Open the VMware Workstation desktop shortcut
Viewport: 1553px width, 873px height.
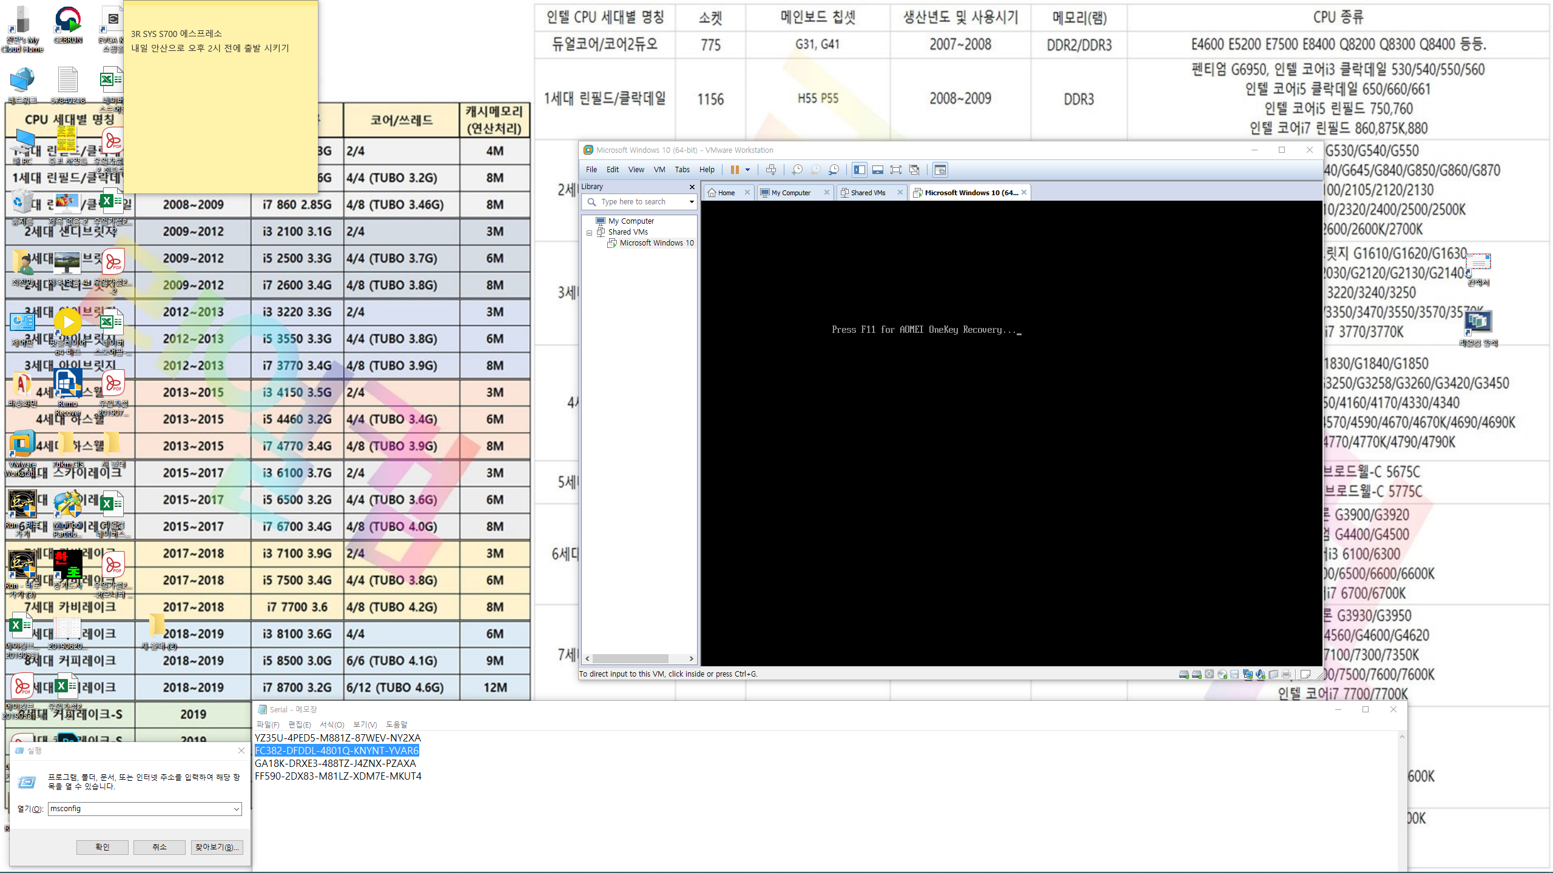[x=22, y=453]
